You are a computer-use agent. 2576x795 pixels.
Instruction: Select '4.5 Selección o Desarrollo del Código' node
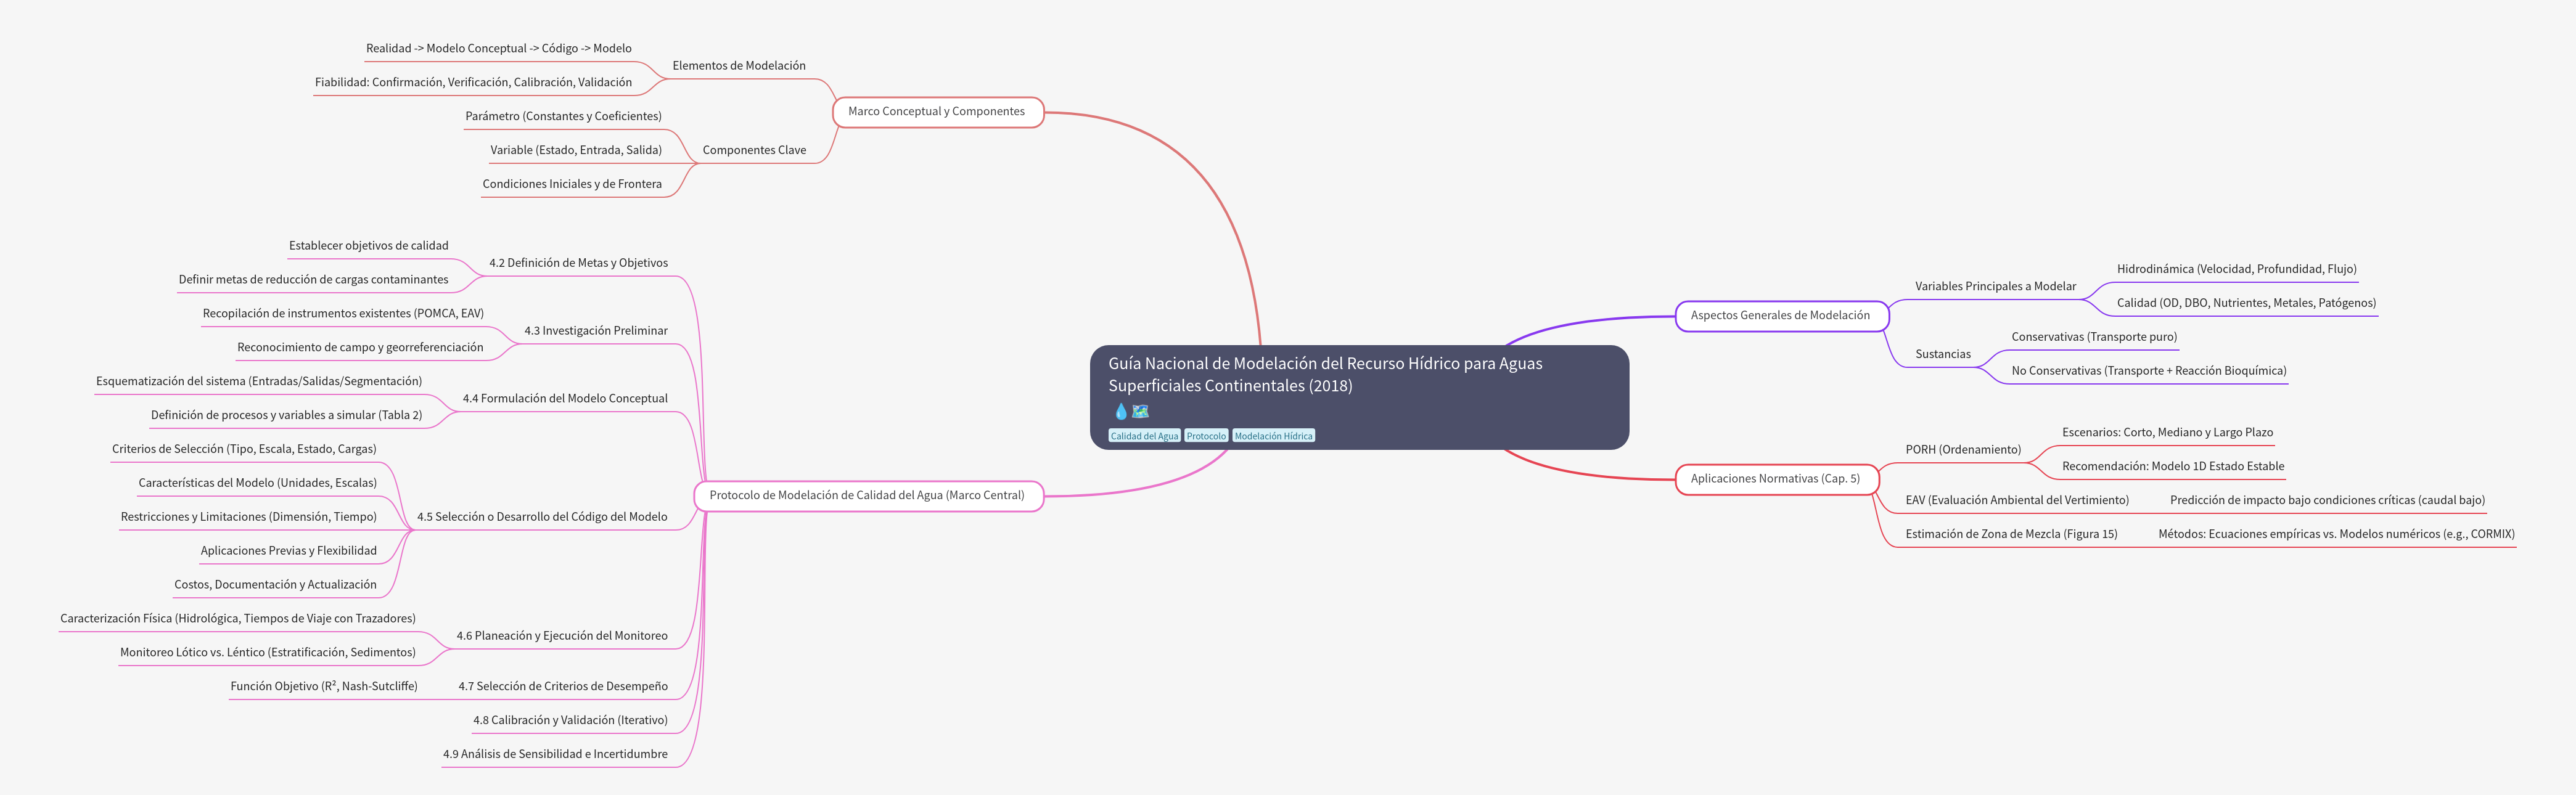coord(542,517)
